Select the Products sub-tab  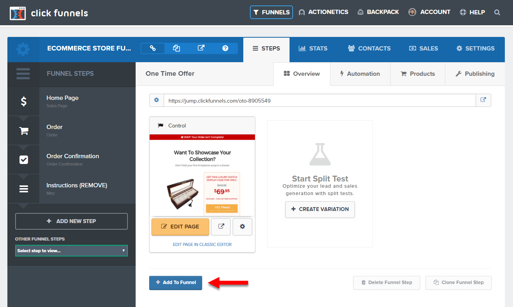point(417,74)
